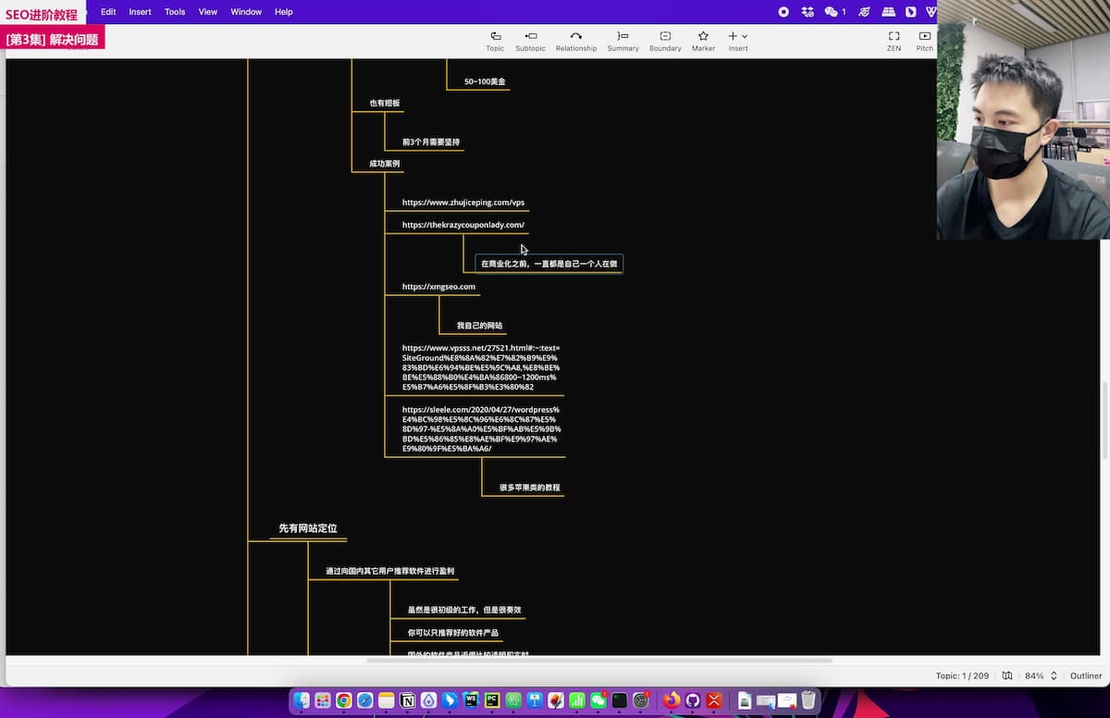Click the horizontal scrollbar at canvas bottom

point(598,661)
